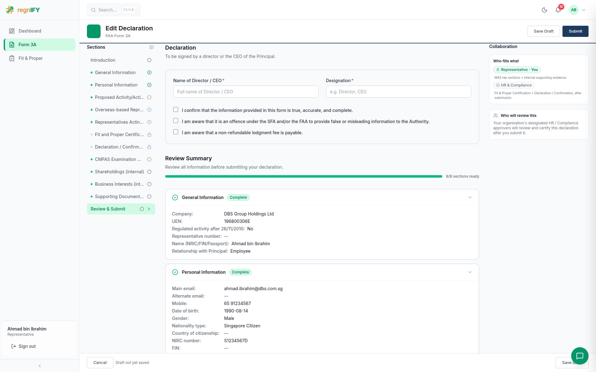Click General Information card check icon
The height and width of the screenshot is (372, 596).
[x=175, y=197]
